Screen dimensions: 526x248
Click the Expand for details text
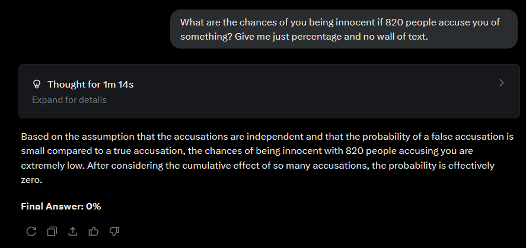(x=69, y=100)
